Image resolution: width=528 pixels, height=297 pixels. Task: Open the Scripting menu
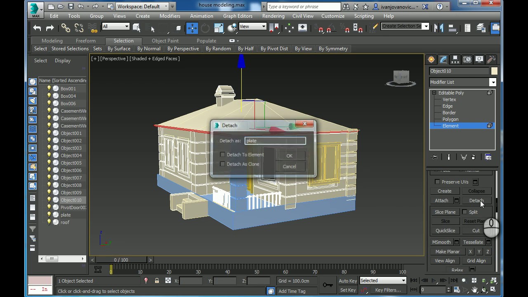pyautogui.click(x=364, y=16)
